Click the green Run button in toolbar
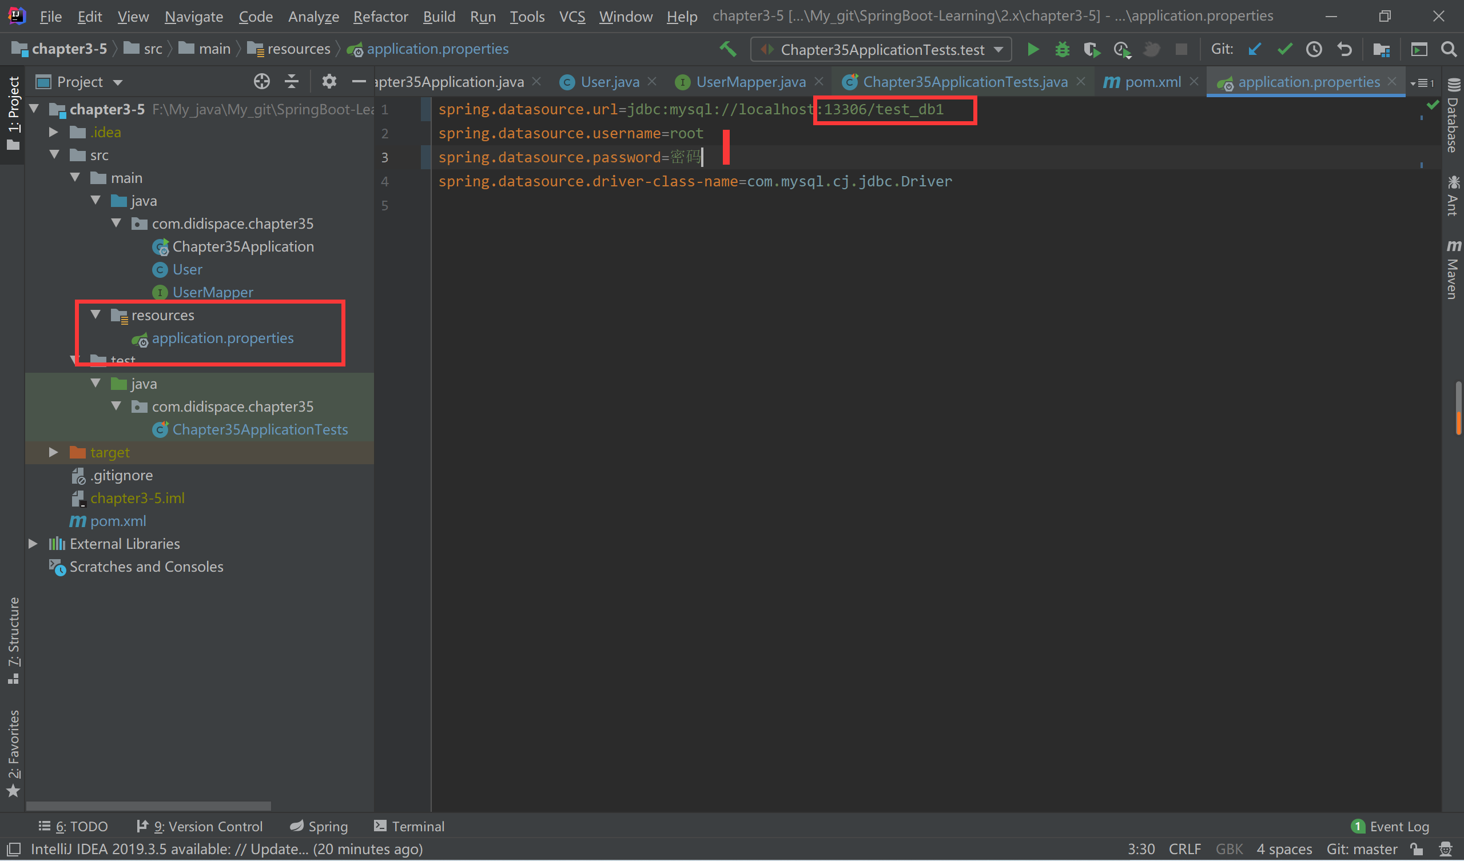Screen dimensions: 1464x861 (1032, 49)
